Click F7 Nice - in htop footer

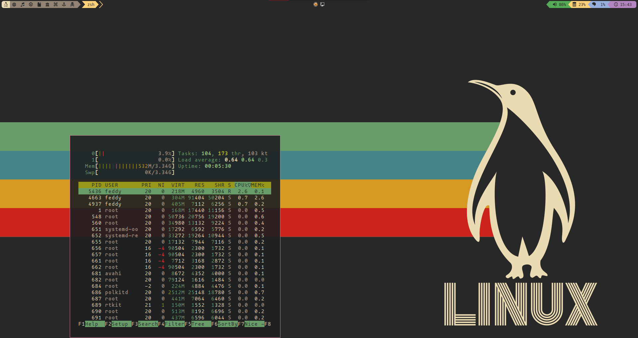(x=251, y=324)
